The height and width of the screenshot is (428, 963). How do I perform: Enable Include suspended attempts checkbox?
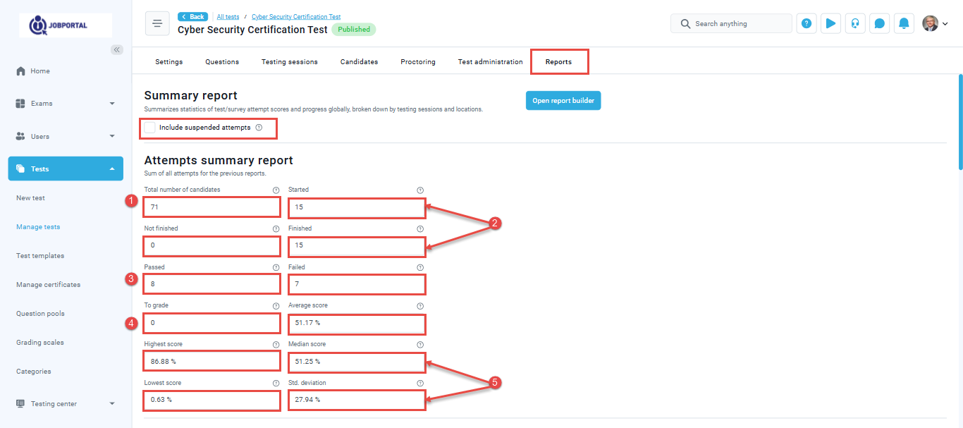pos(150,128)
